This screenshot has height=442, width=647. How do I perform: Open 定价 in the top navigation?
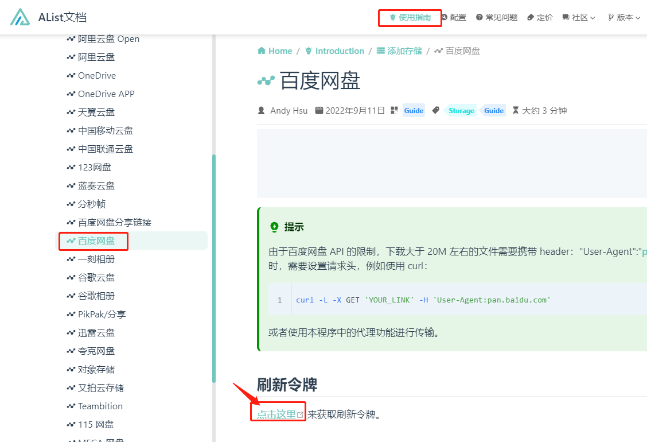(x=540, y=17)
